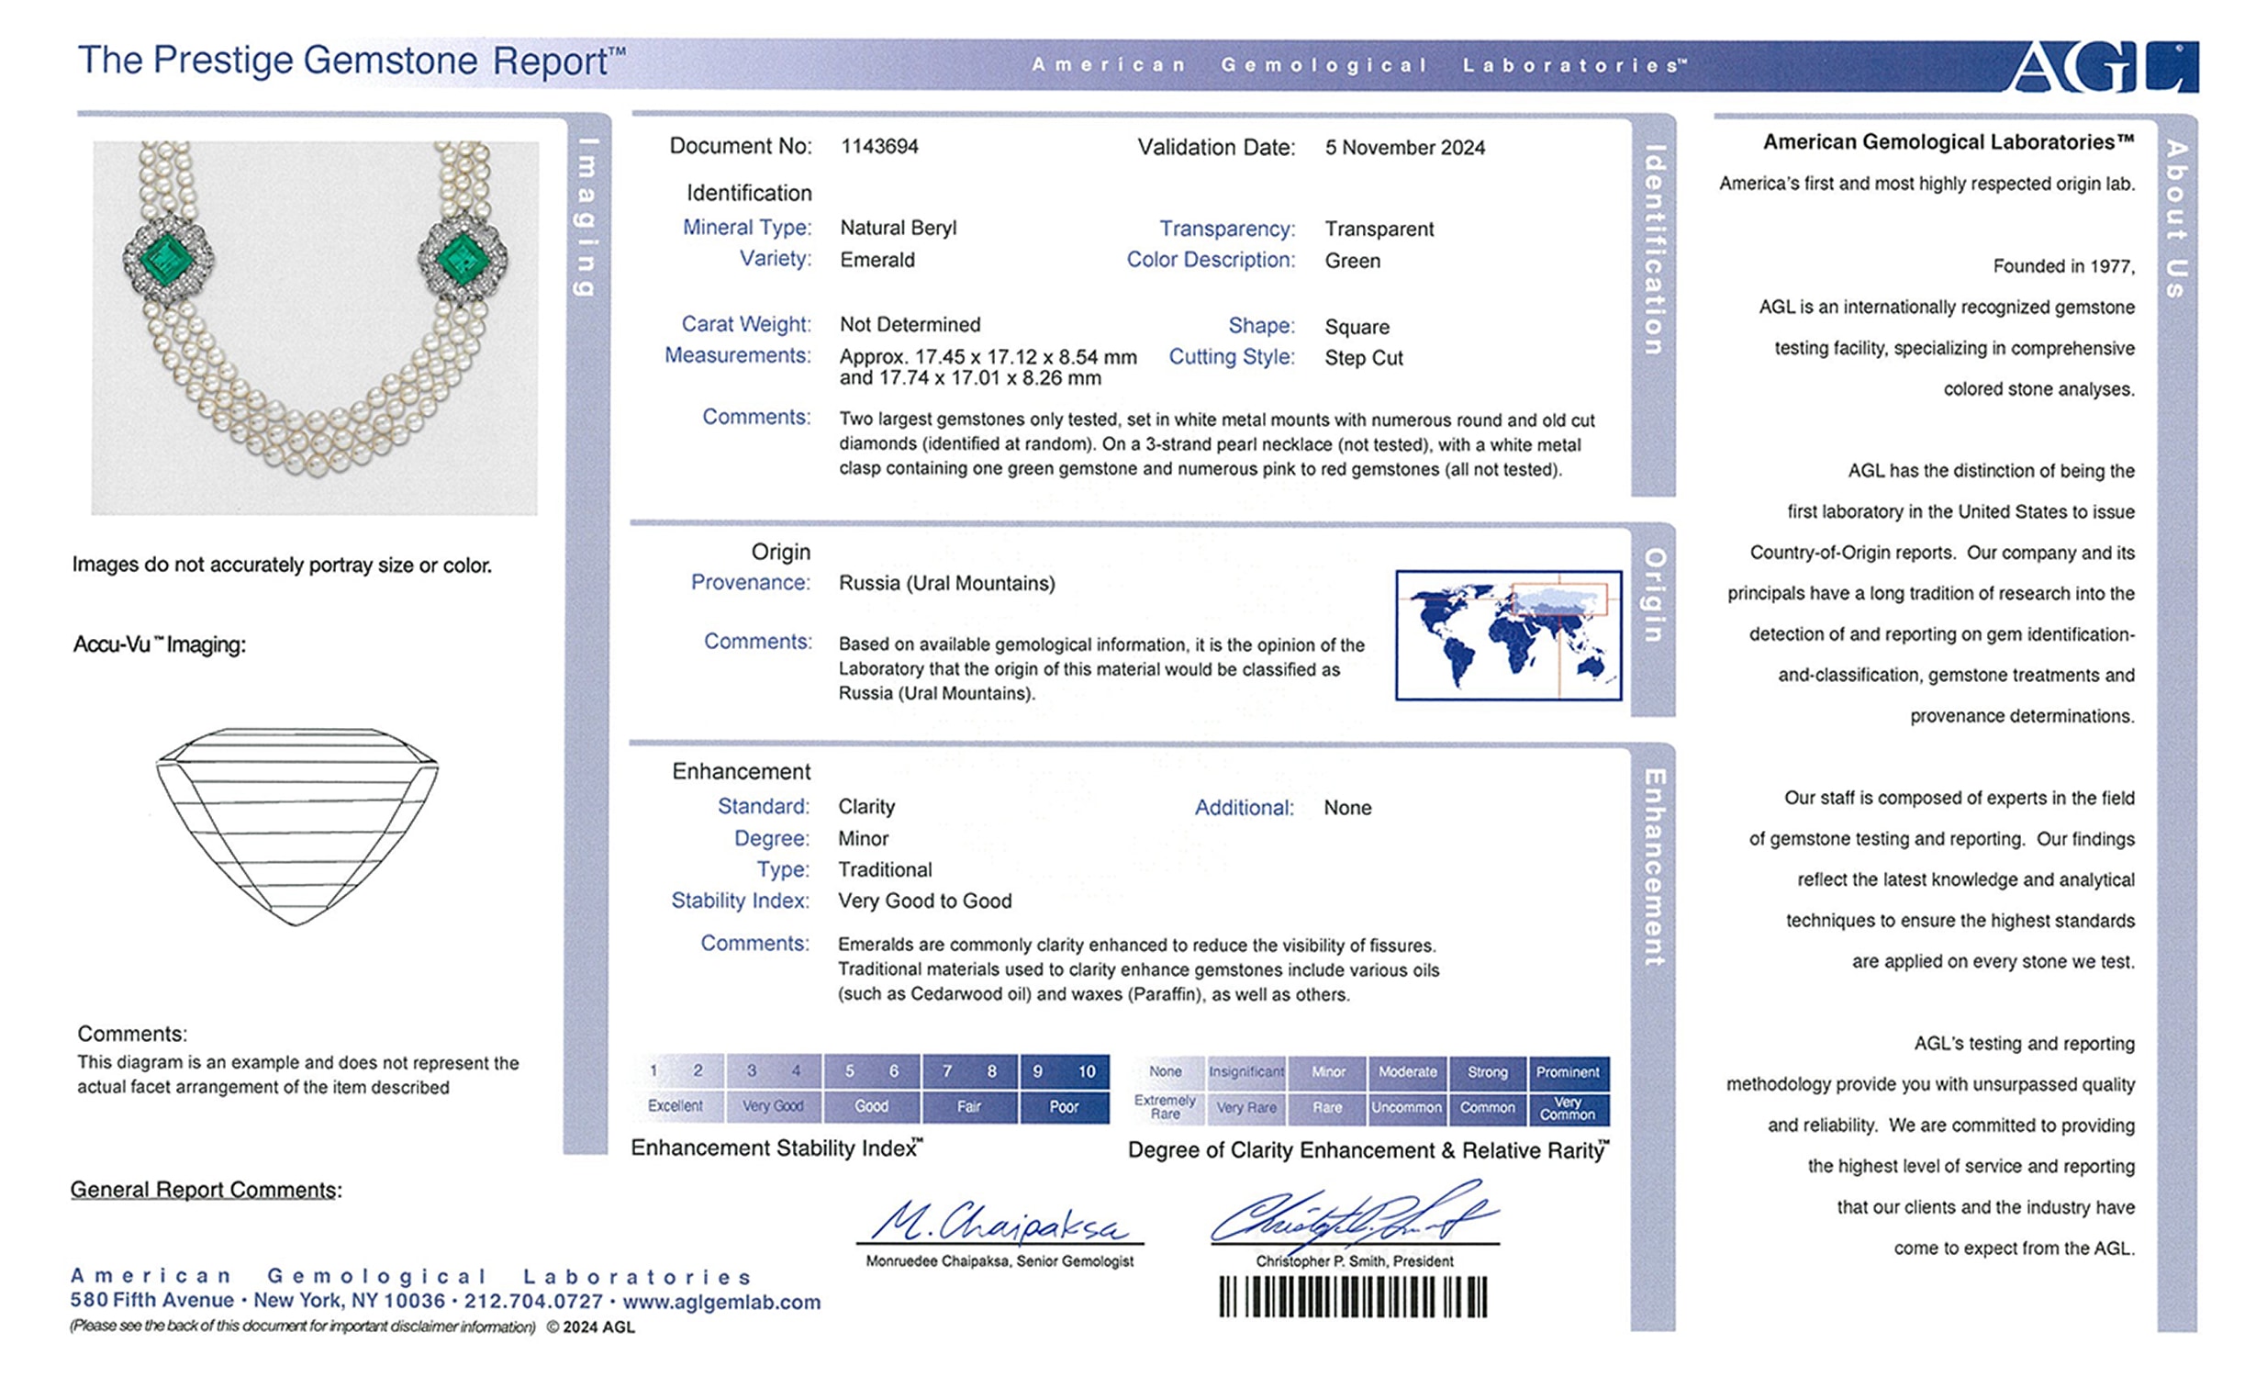Click the 'Excellent' stability scale cell
This screenshot has width=2267, height=1377.
(675, 1106)
